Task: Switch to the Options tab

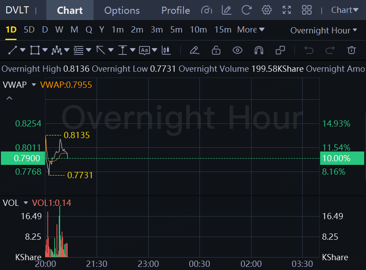Action: (x=122, y=10)
